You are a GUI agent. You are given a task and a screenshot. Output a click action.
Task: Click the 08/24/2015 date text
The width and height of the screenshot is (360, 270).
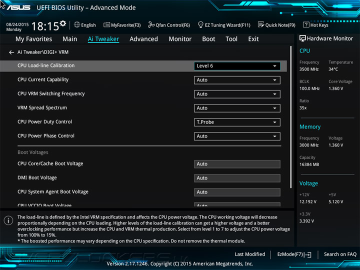tap(17, 24)
